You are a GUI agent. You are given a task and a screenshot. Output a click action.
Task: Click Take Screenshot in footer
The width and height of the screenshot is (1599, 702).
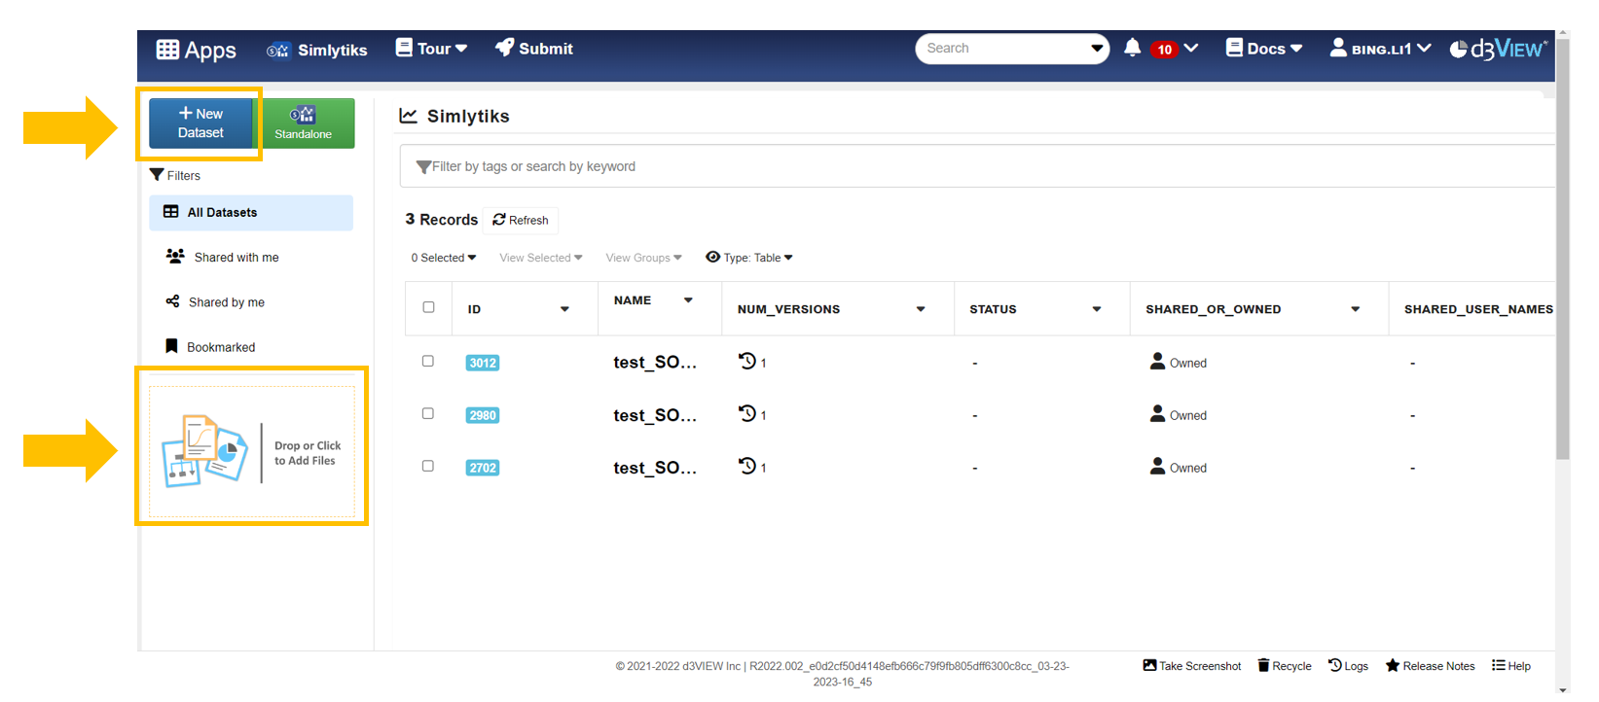coord(1192,666)
